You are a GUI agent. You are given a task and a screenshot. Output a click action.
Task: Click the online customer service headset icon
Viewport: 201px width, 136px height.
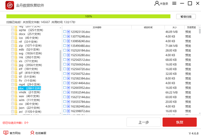32,133
